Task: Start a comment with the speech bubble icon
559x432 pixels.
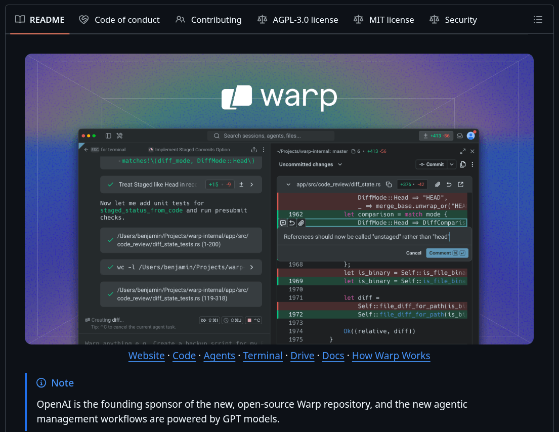Action: pos(282,223)
